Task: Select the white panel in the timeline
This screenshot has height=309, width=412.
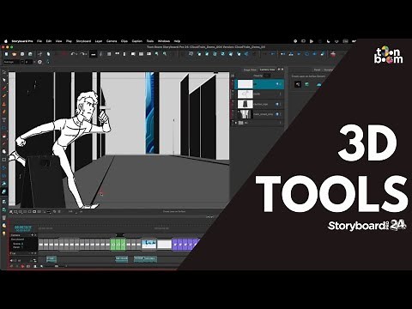Action: click(164, 244)
